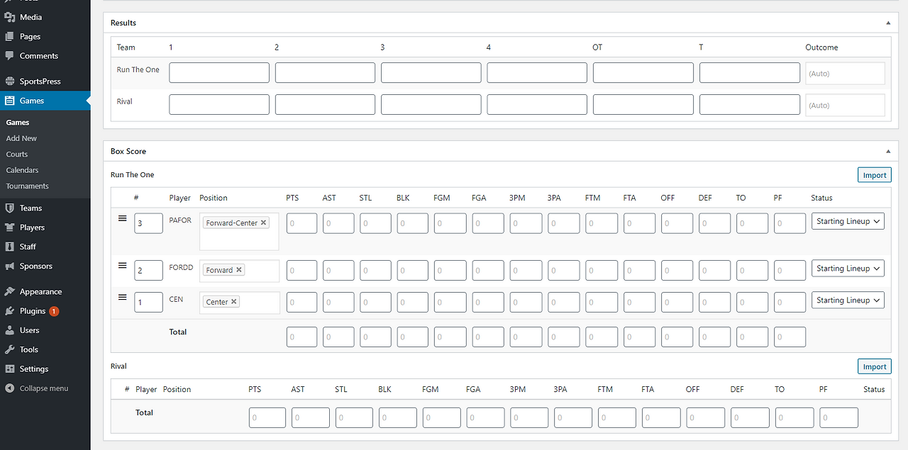Viewport: 908px width, 450px height.
Task: Click the Teams shield icon
Action: coord(10,208)
